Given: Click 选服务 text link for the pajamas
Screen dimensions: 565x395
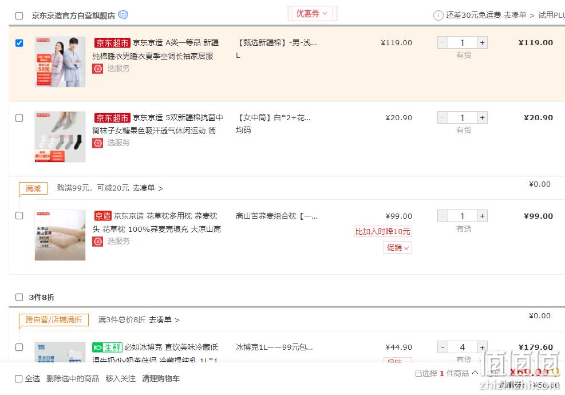Looking at the screenshot, I should click(x=118, y=69).
